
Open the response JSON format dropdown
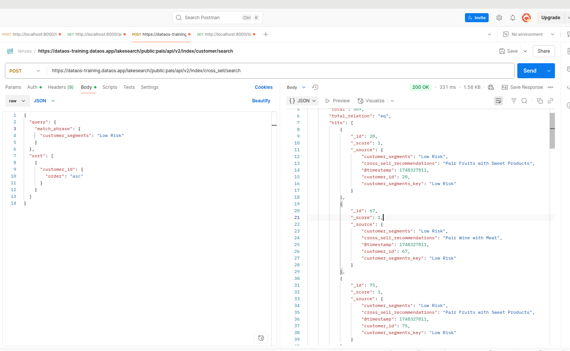[x=302, y=101]
